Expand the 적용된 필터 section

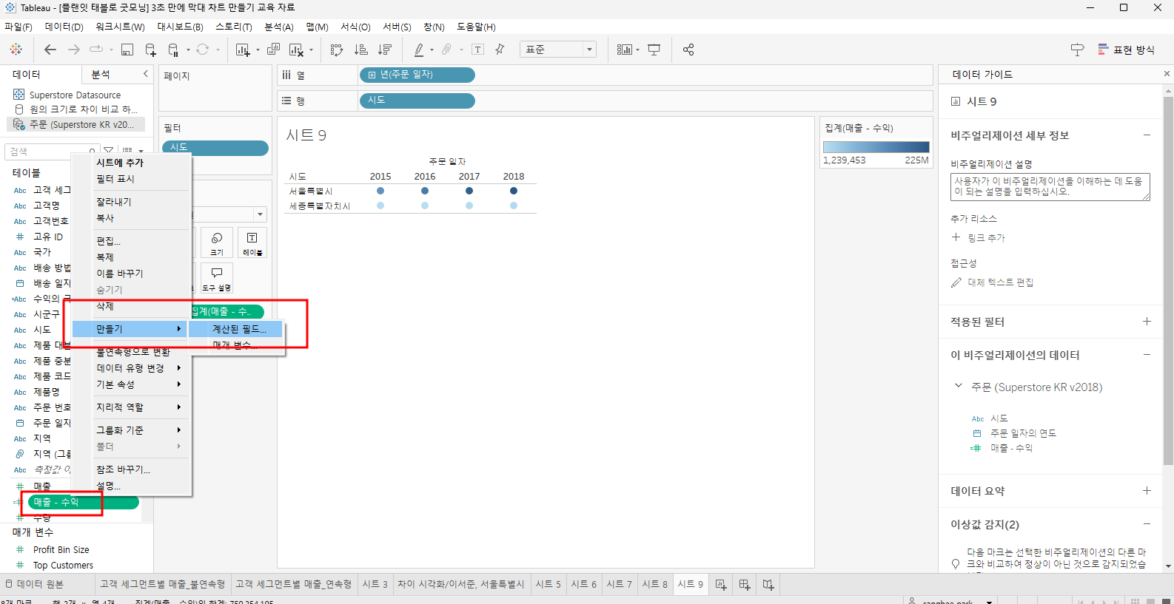pos(1147,322)
